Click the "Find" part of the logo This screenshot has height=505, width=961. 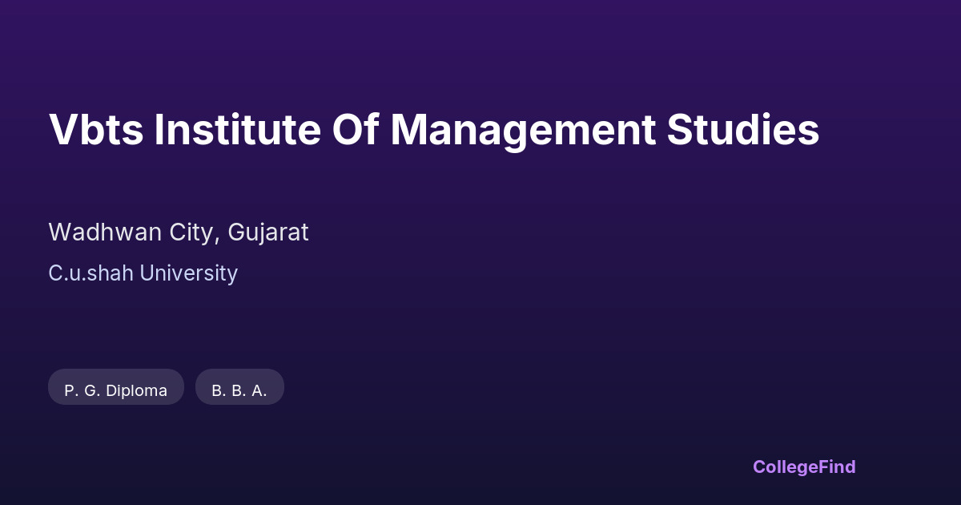pos(838,467)
